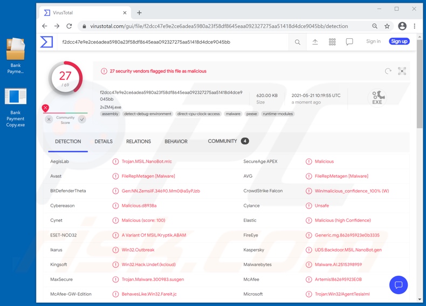Switch to the DETECTION tab
This screenshot has width=426, height=306.
tap(68, 142)
